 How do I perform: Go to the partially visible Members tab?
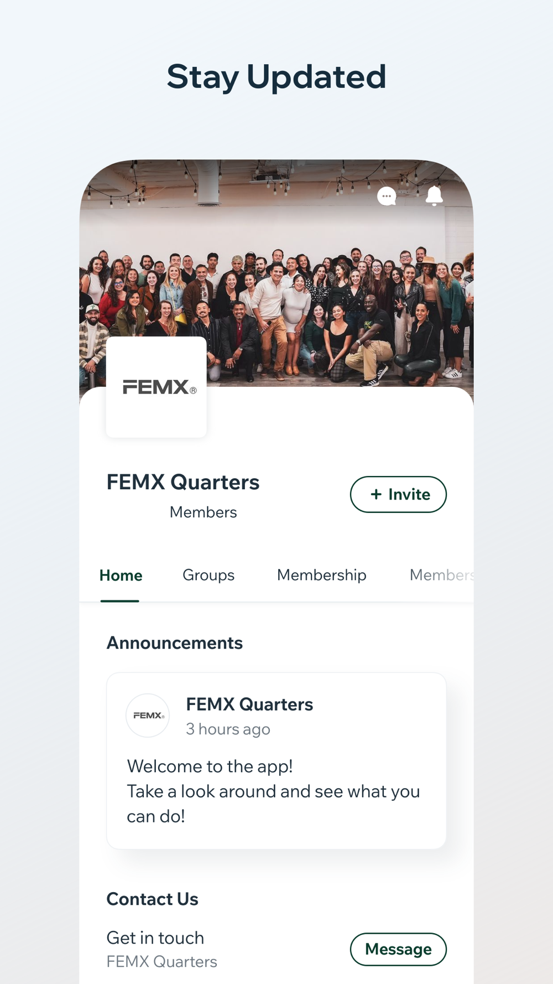[441, 575]
